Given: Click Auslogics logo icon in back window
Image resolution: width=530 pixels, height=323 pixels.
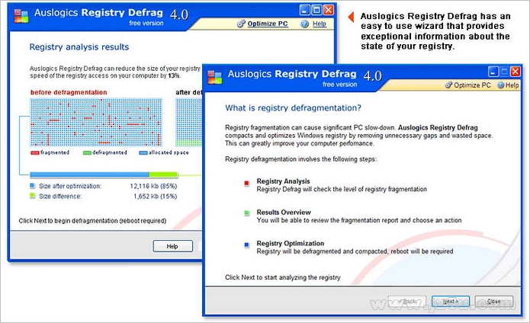Looking at the screenshot, I should tap(21, 16).
